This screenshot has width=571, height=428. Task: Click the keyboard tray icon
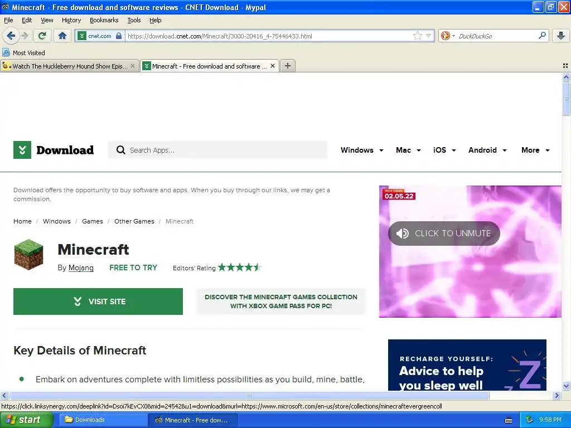[509, 420]
